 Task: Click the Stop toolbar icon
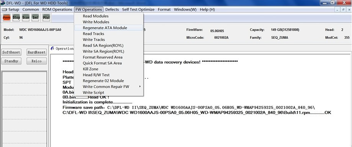[16, 18]
